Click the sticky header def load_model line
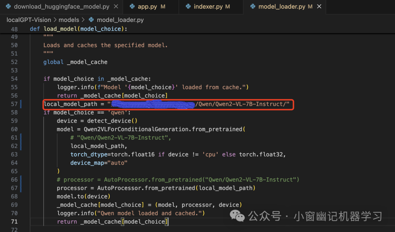The image size is (395, 232). pos(79,29)
